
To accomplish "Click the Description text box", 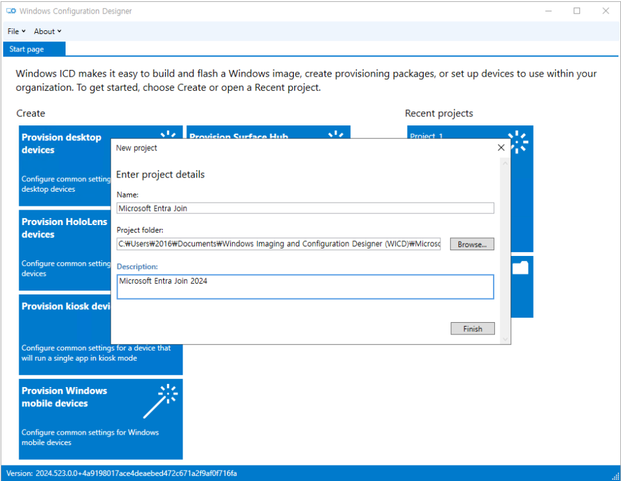I will 305,286.
